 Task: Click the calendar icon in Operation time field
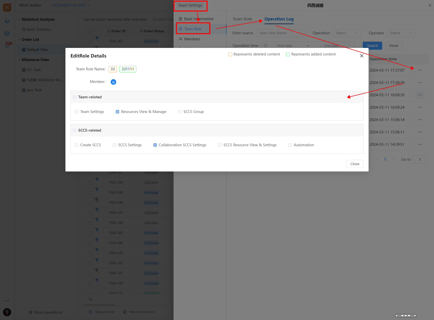click(266, 46)
